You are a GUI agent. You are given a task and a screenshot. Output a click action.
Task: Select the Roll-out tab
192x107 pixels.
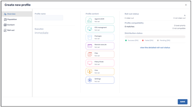[x=11, y=30]
